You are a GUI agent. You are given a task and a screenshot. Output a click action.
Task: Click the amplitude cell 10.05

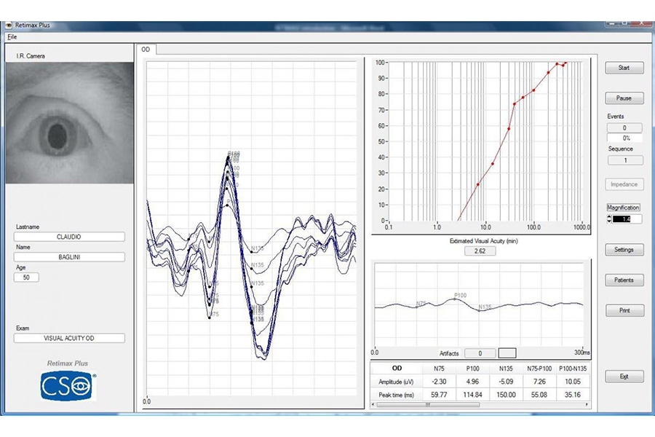(573, 382)
